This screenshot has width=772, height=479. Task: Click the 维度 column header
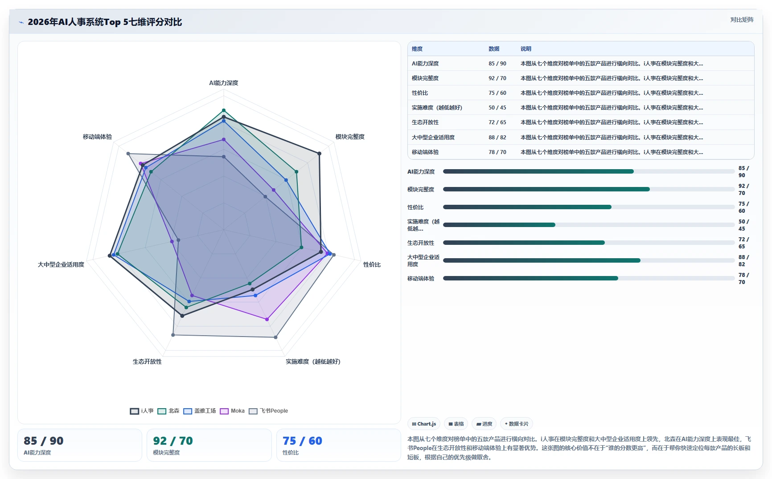tap(417, 49)
